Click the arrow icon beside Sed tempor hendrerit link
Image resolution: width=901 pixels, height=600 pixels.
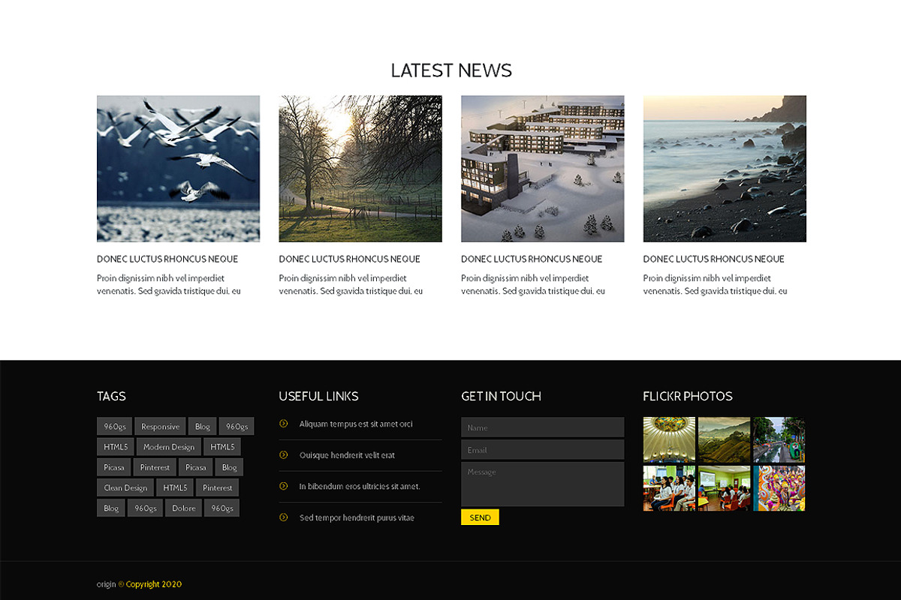pos(283,517)
